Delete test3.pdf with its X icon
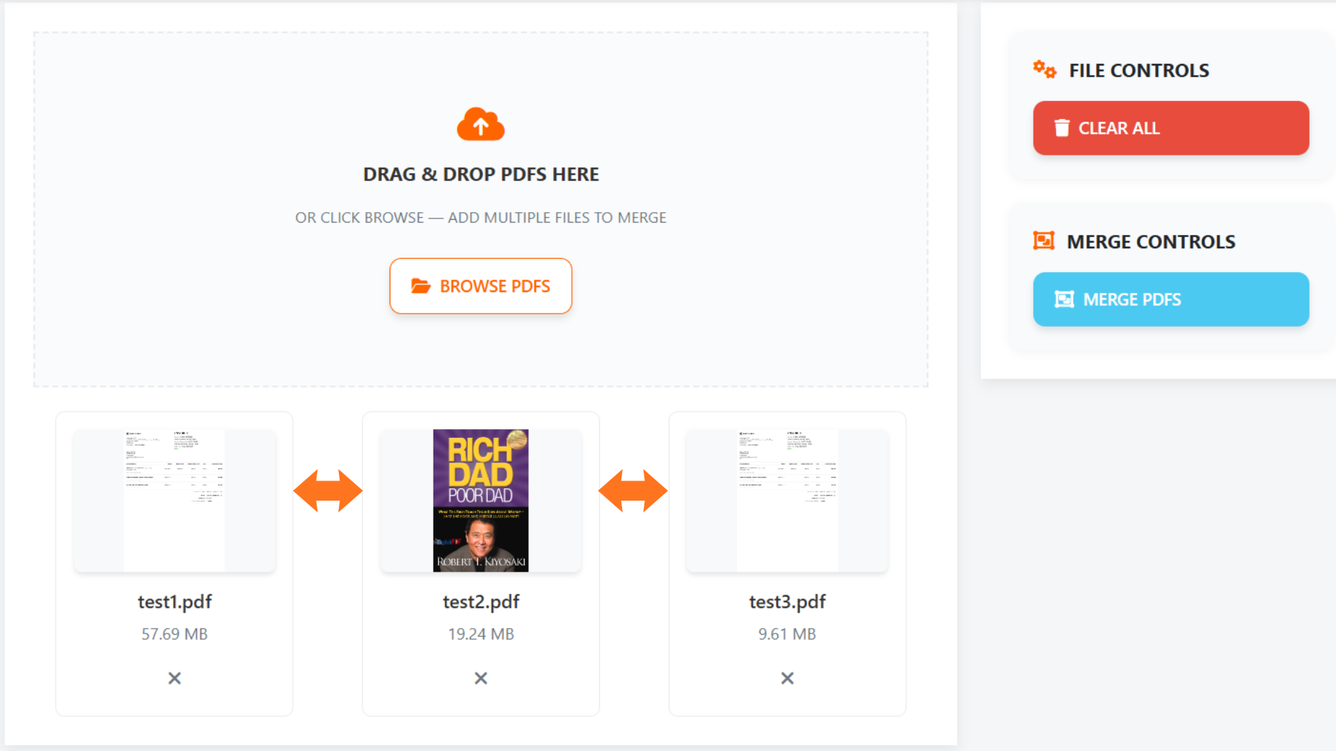 (x=787, y=678)
